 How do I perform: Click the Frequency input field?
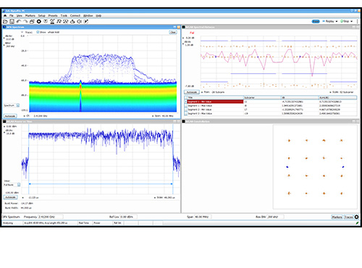point(51,217)
